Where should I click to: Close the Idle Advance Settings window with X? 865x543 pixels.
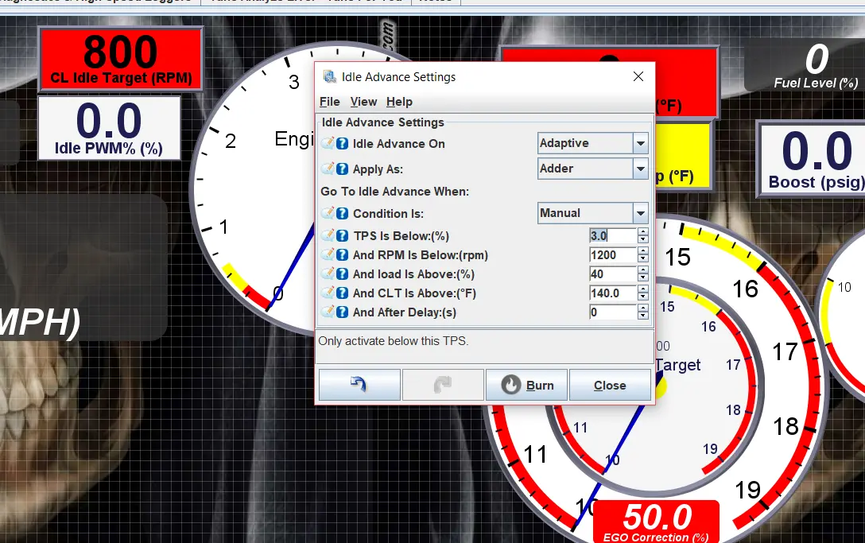(x=638, y=76)
